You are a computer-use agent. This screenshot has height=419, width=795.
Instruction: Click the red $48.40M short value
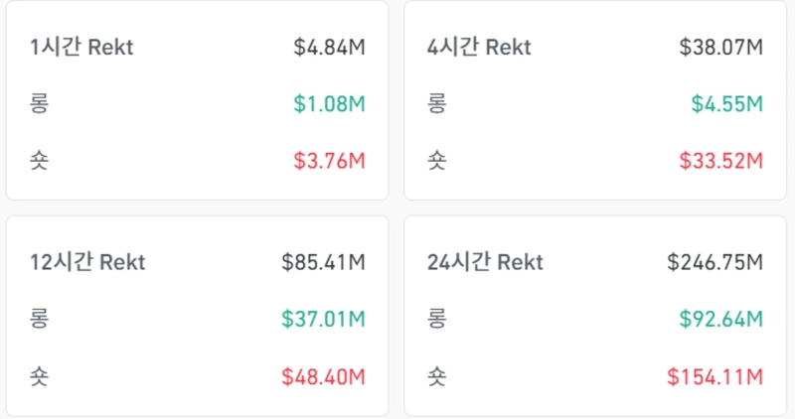point(323,377)
